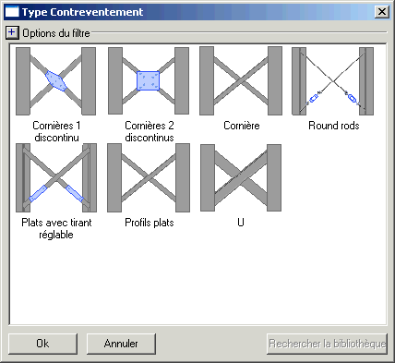395x363 pixels.
Task: Click the Profils plats caption
Action: [150, 223]
